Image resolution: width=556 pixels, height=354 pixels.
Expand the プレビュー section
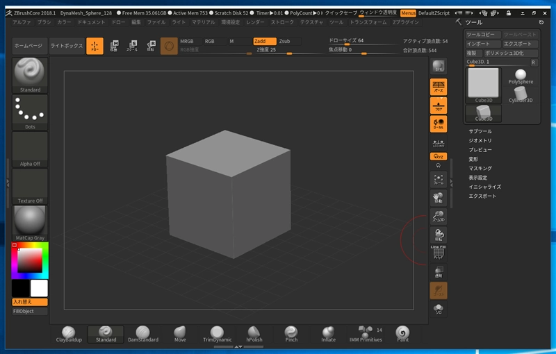click(x=480, y=150)
